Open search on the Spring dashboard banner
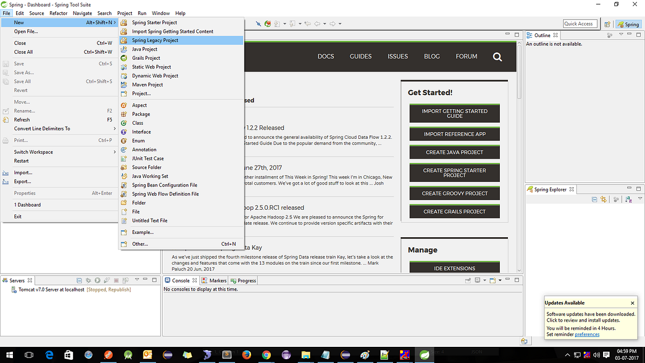 pos(497,56)
